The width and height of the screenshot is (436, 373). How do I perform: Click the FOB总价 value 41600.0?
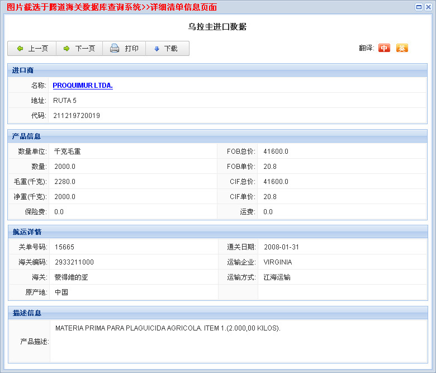pos(276,152)
